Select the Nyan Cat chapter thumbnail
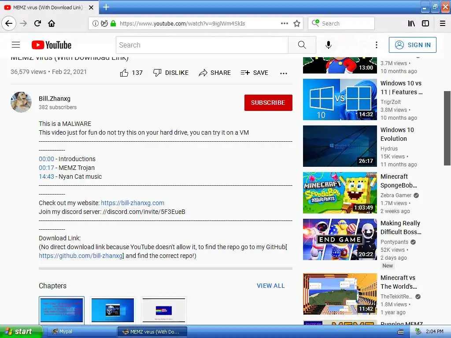This screenshot has width=451, height=338. [164, 310]
